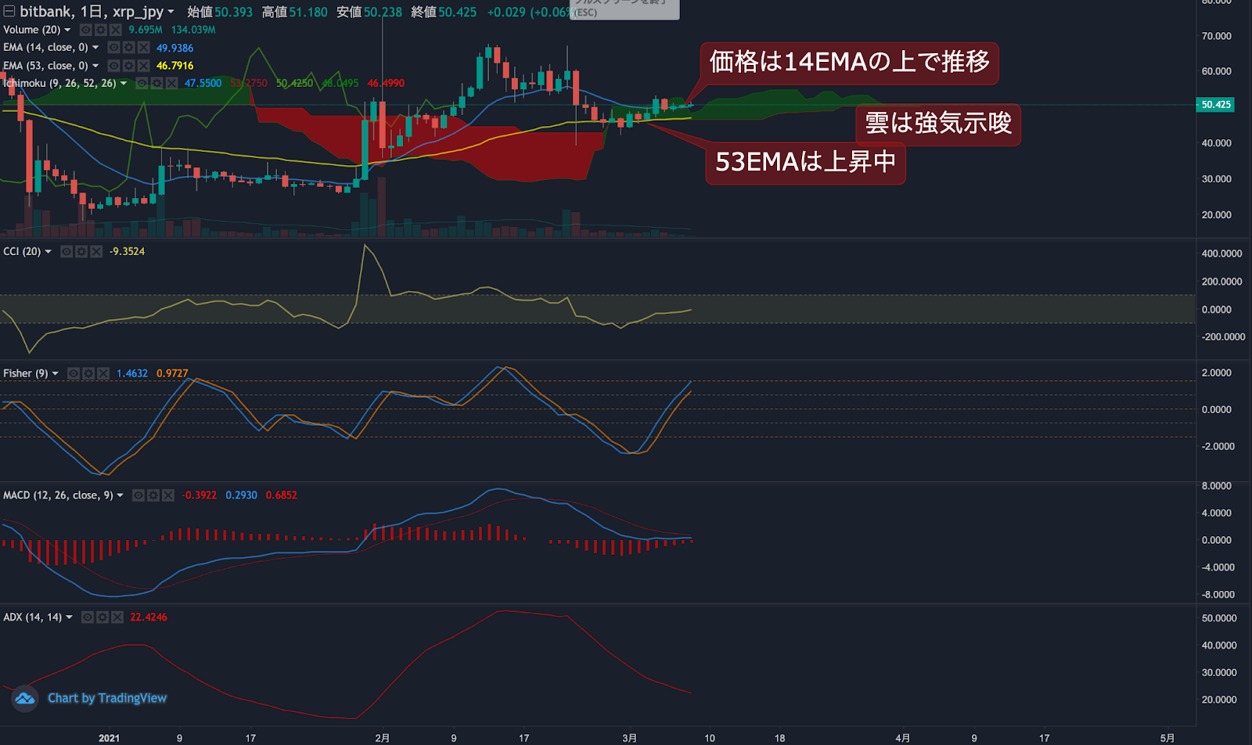Click the MACD histogram value -0.3922
Screen dimensions: 1252x745
[x=200, y=495]
